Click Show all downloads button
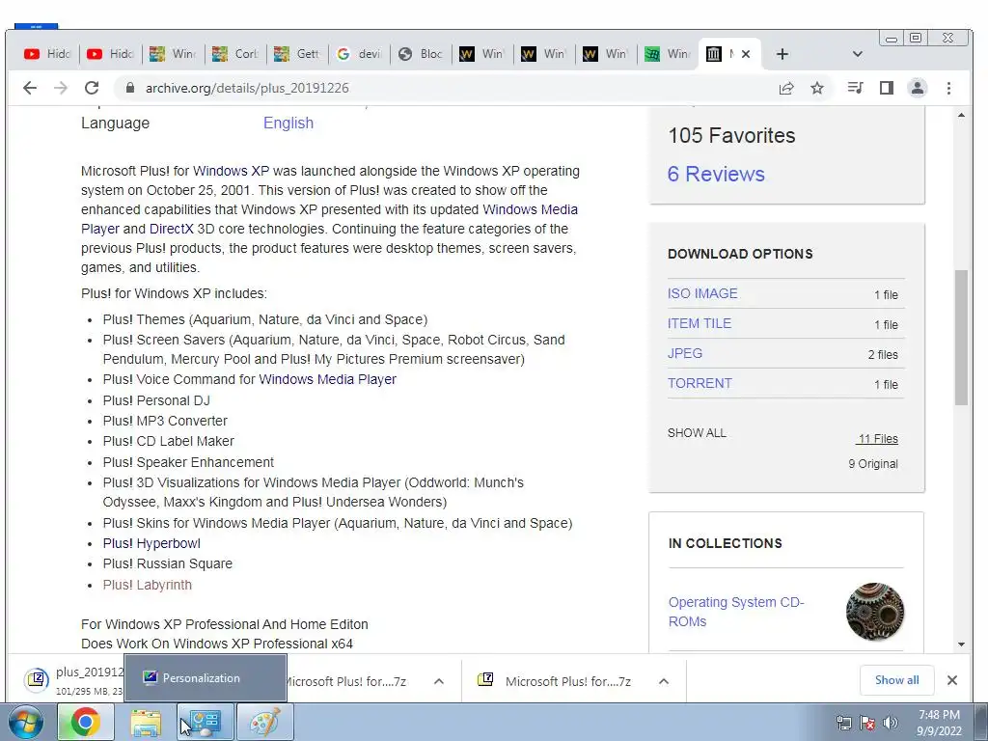 pyautogui.click(x=896, y=680)
